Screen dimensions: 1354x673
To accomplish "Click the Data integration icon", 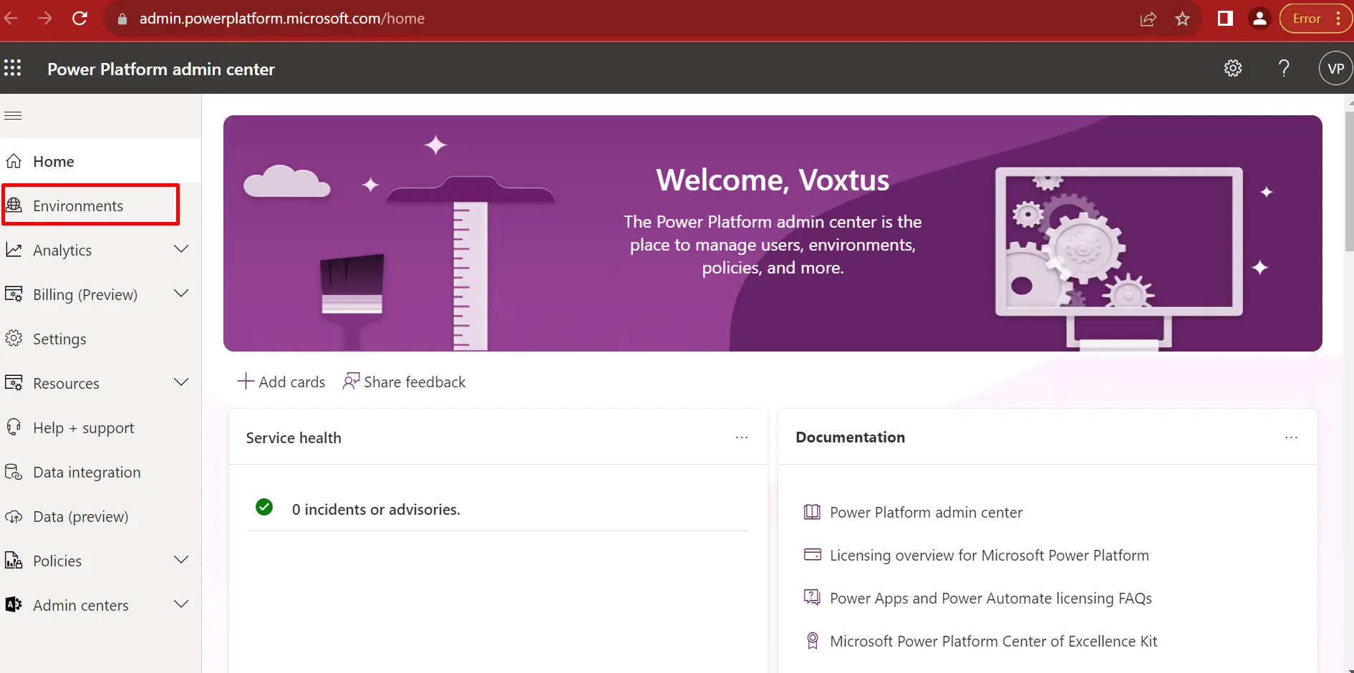I will coord(14,472).
